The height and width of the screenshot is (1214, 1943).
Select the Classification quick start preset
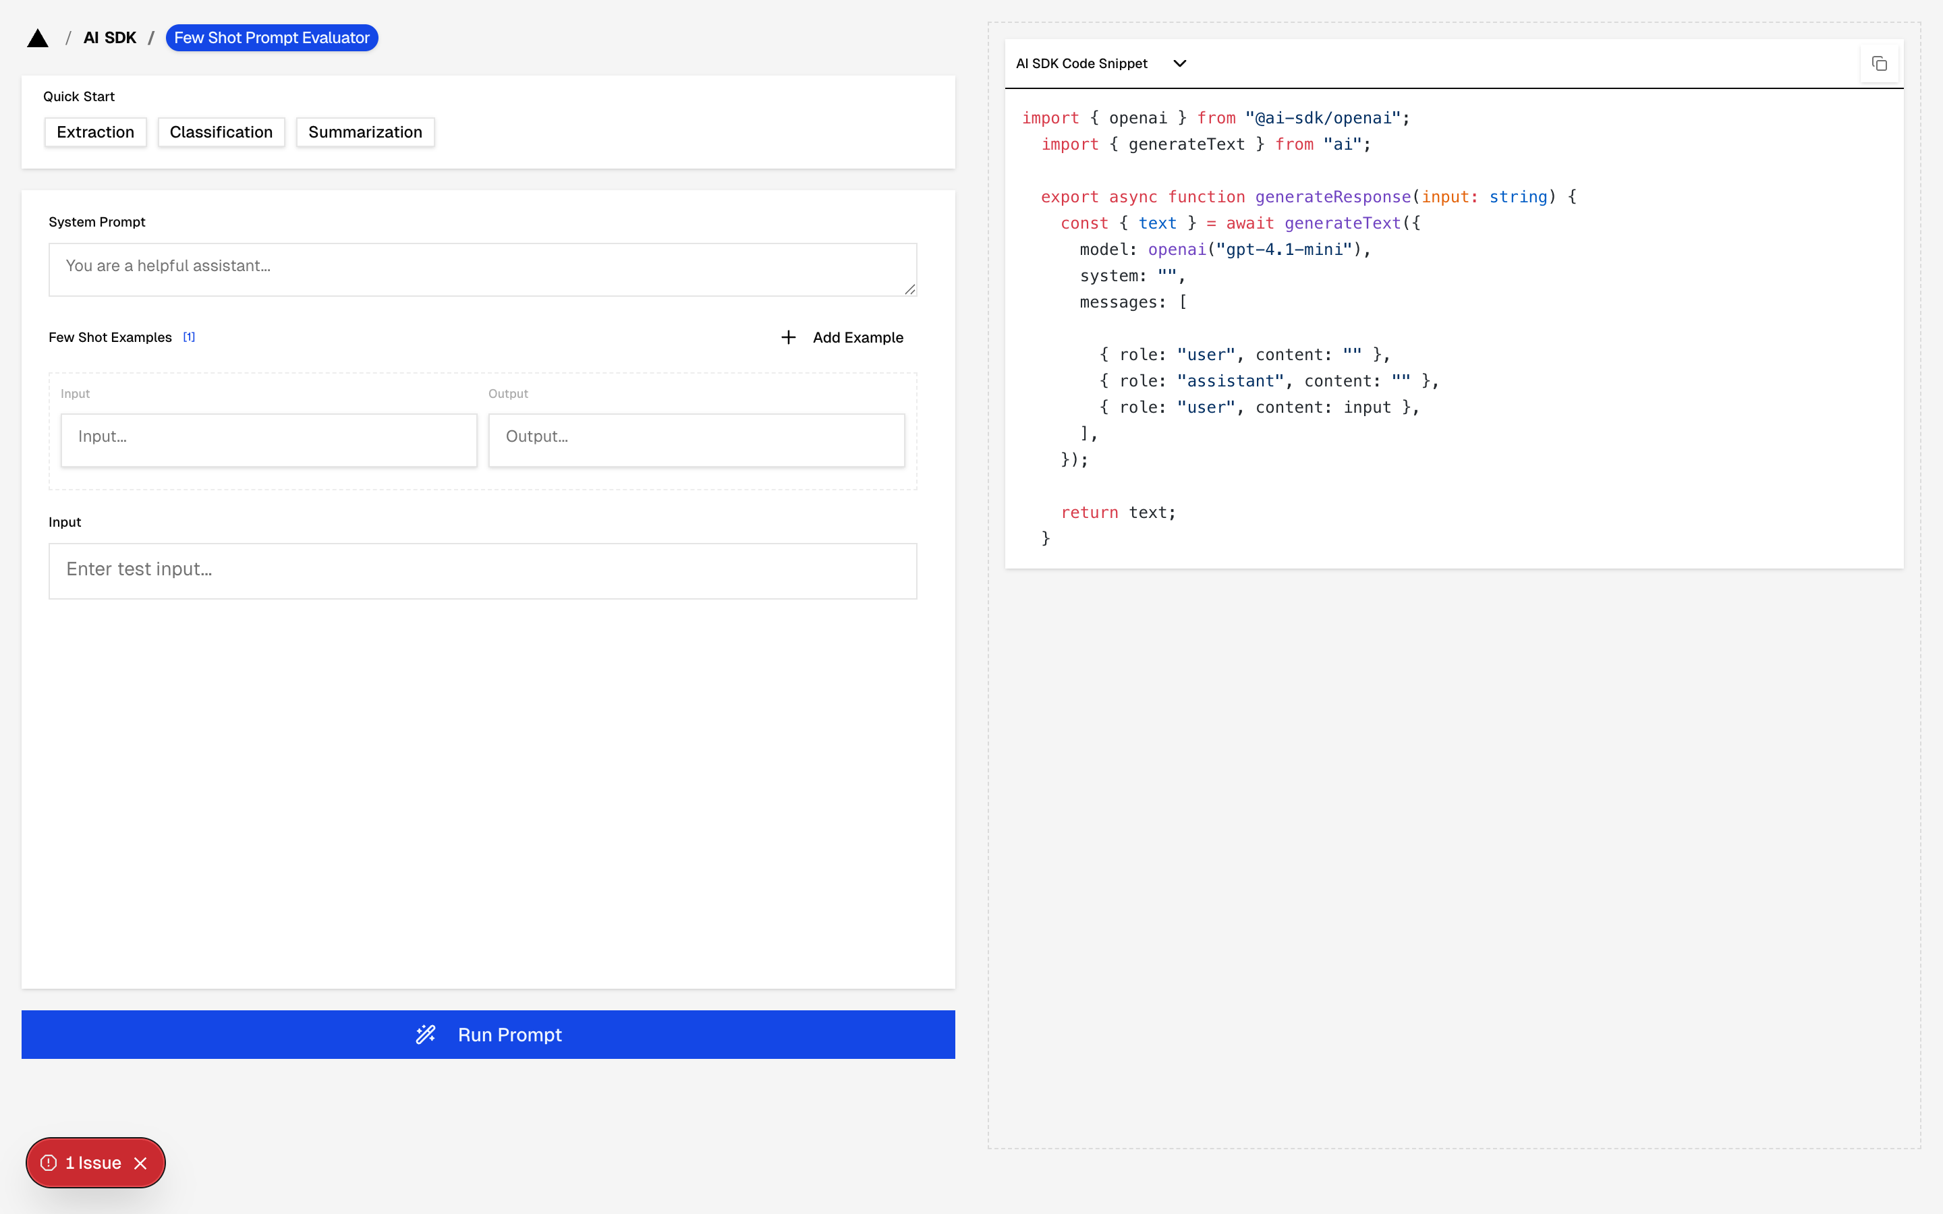[x=221, y=132]
